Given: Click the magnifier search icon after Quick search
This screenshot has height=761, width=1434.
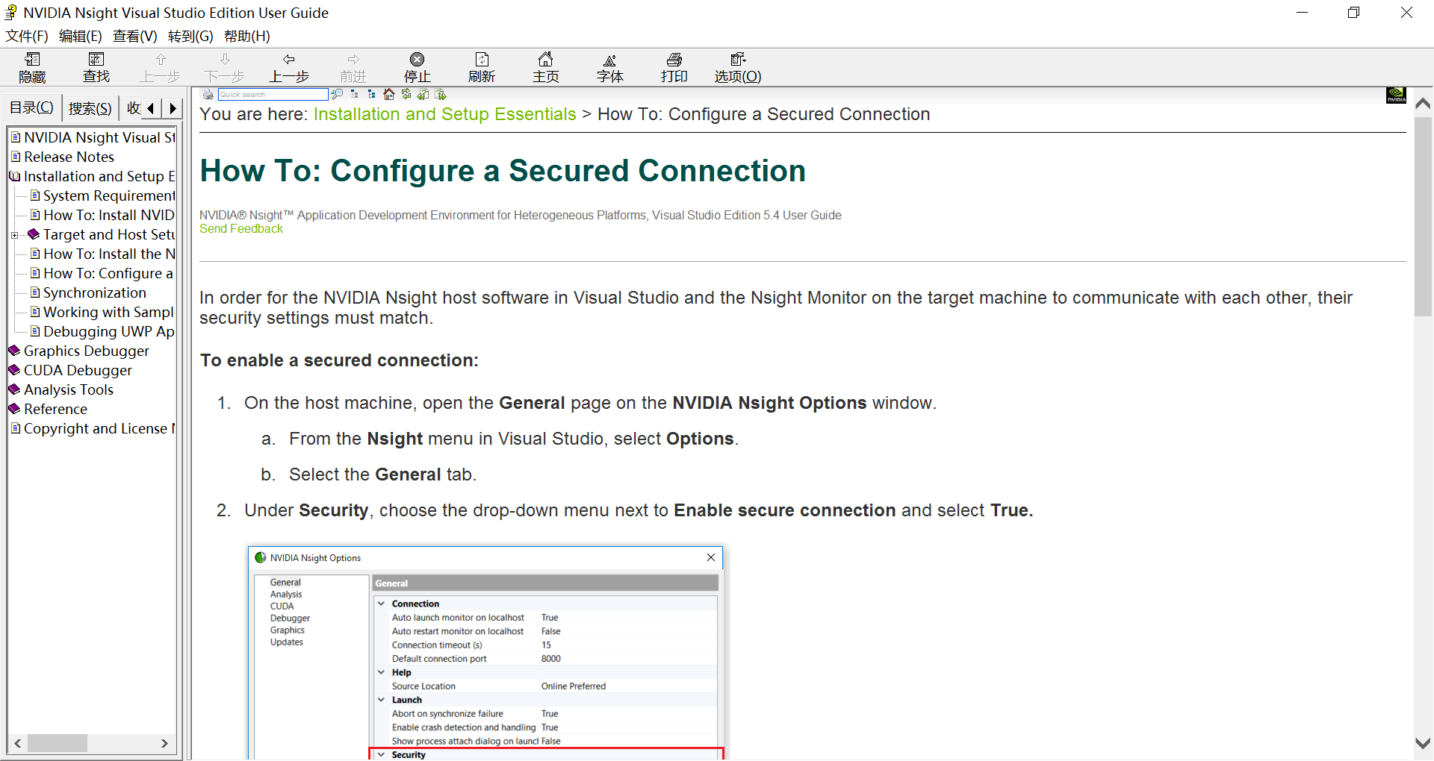Looking at the screenshot, I should (x=337, y=94).
